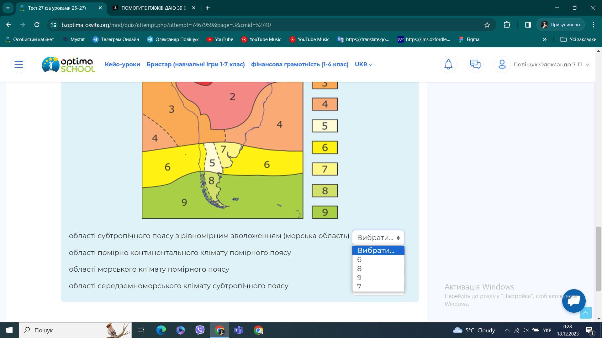Click the yellow legend swatch numbered 6
The height and width of the screenshot is (338, 602).
(325, 147)
